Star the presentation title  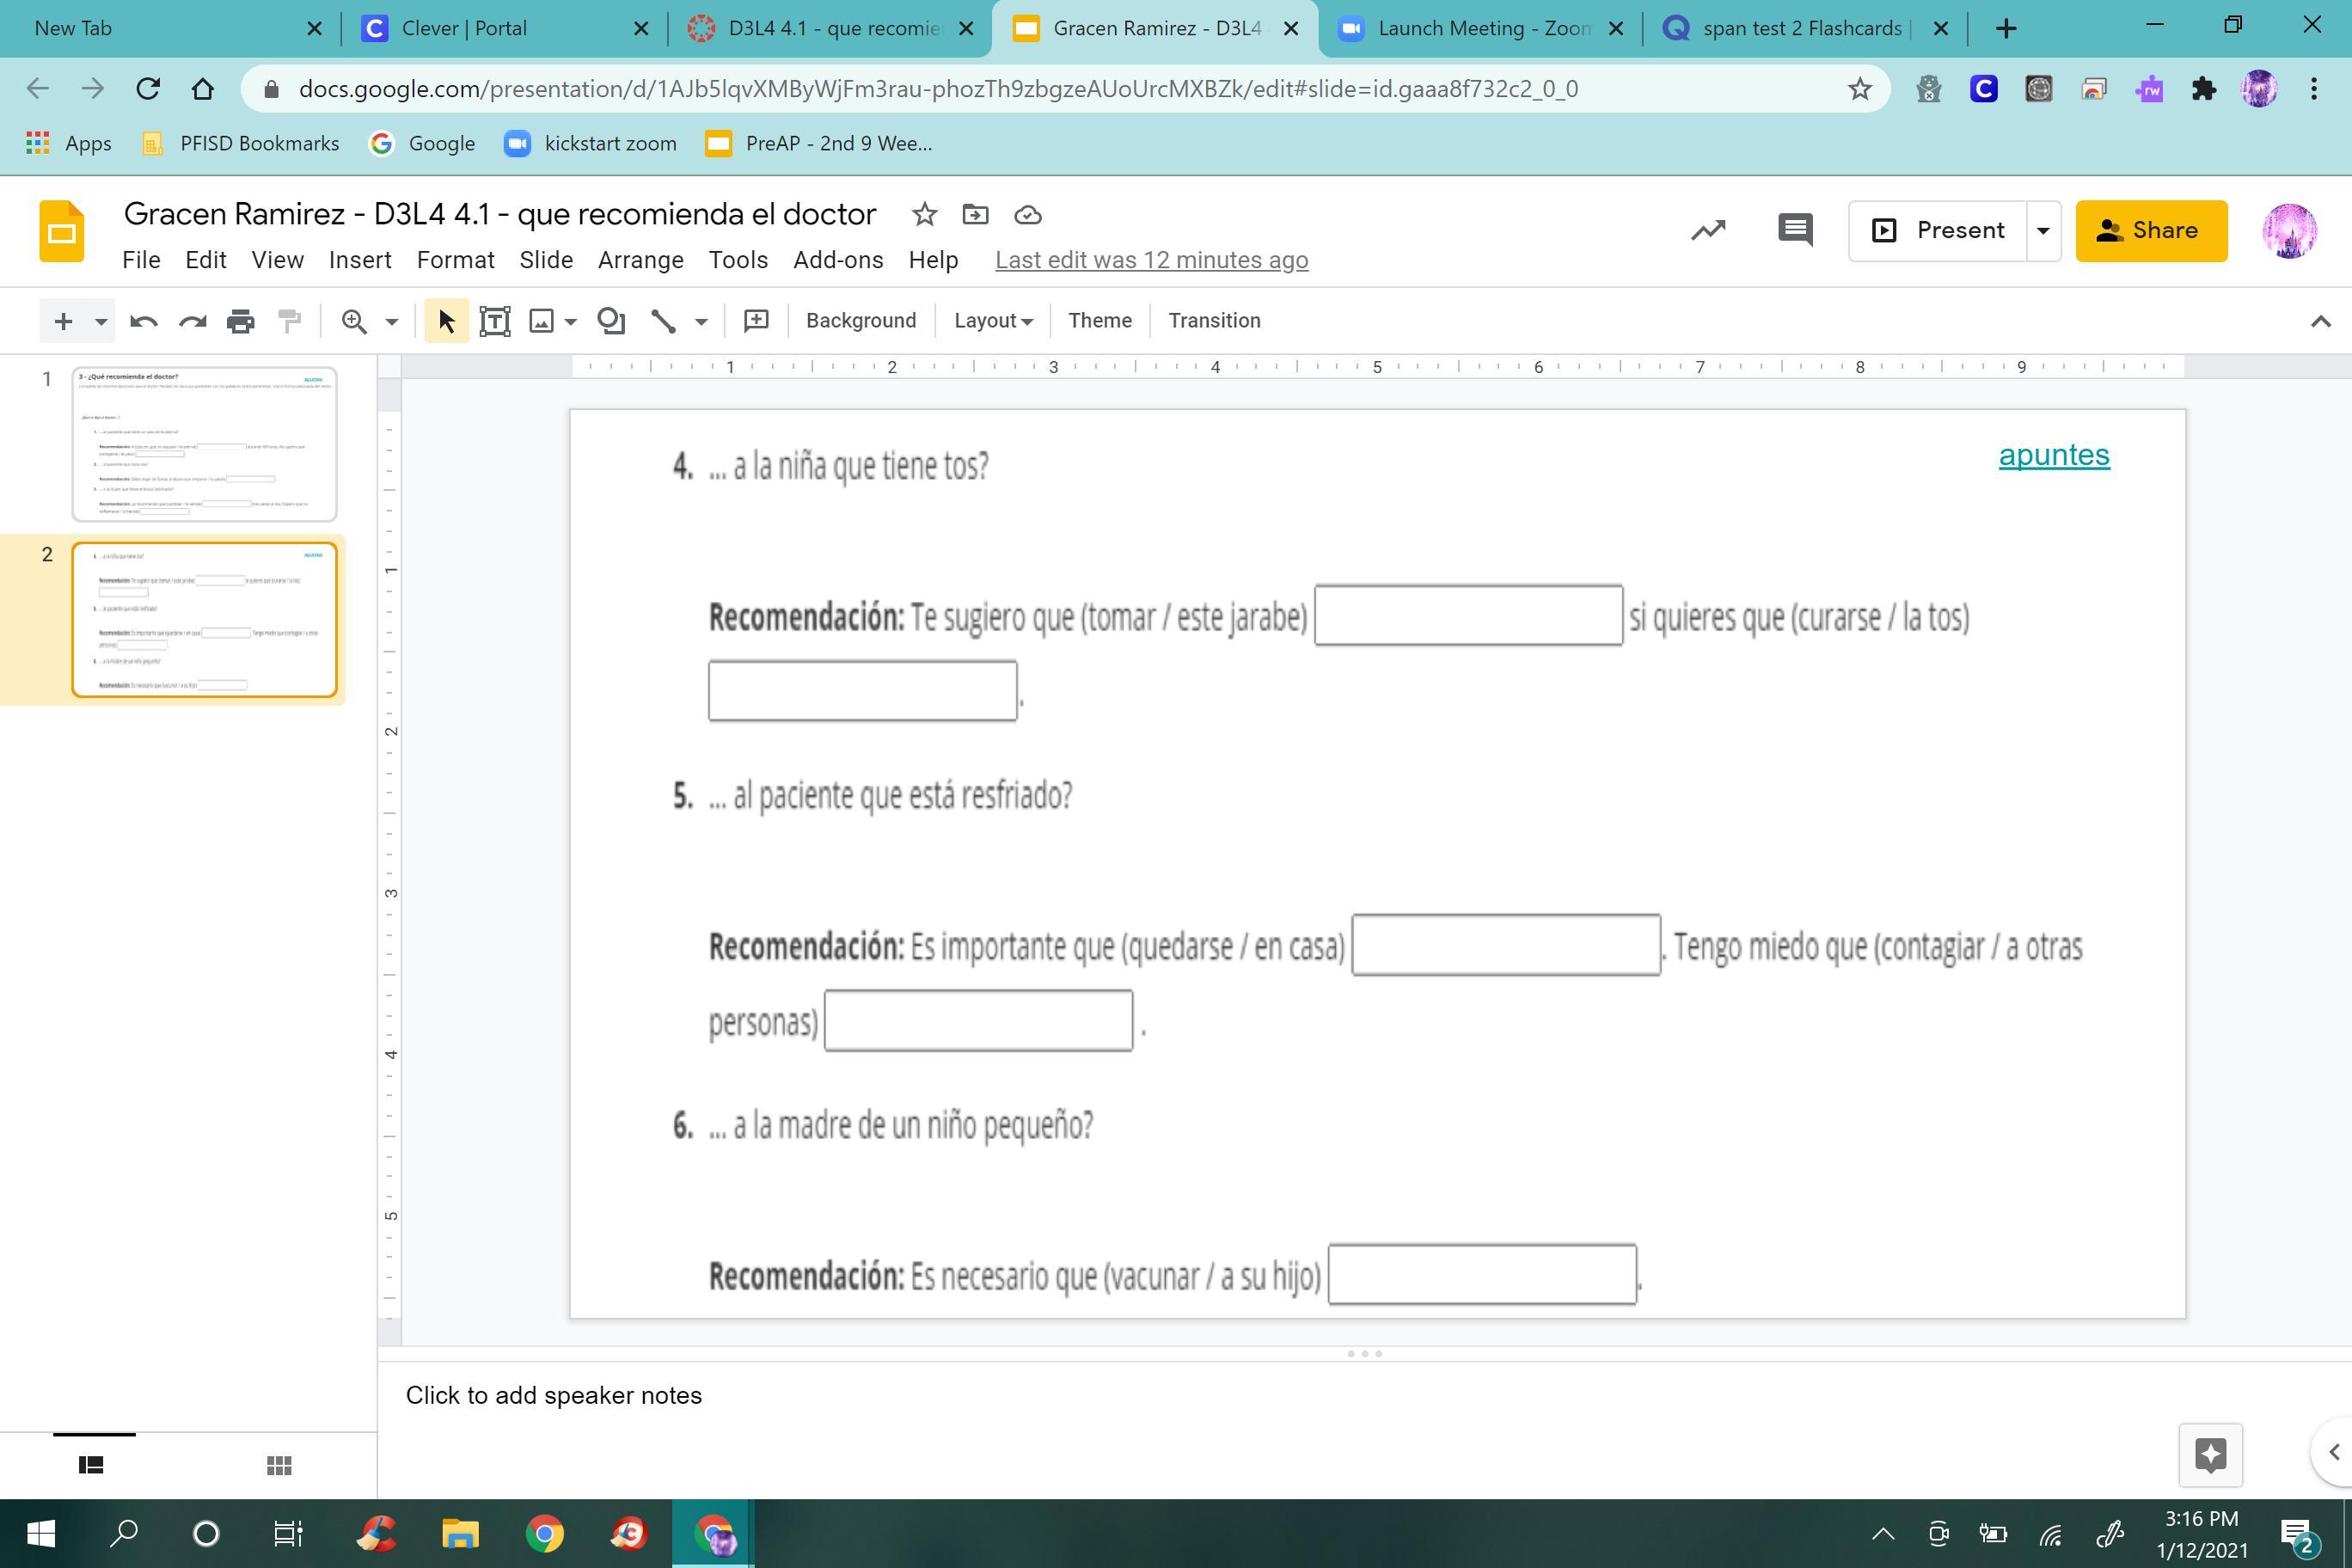point(924,215)
